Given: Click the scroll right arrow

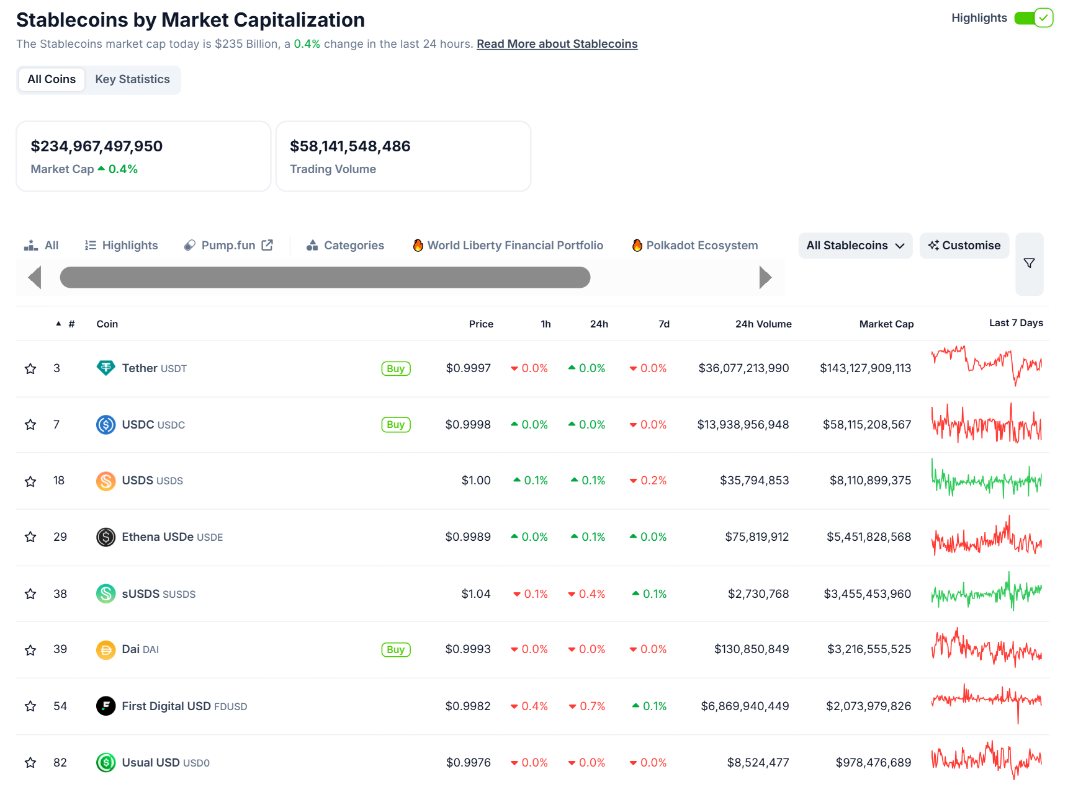Looking at the screenshot, I should pos(765,277).
